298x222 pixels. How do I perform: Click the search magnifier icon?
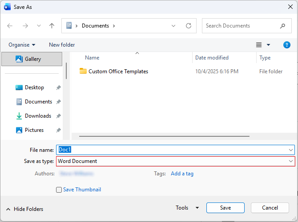click(x=282, y=26)
